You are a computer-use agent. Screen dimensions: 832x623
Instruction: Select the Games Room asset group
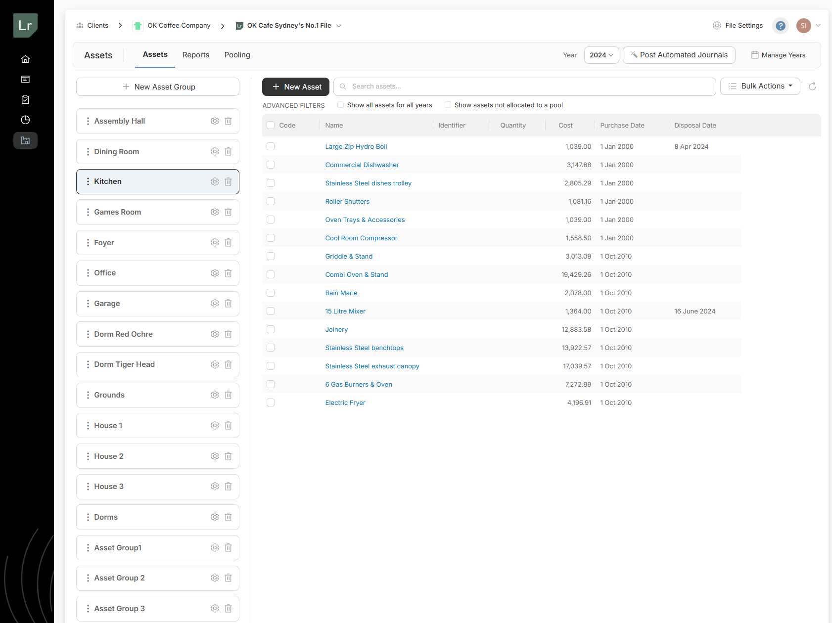pyautogui.click(x=158, y=212)
